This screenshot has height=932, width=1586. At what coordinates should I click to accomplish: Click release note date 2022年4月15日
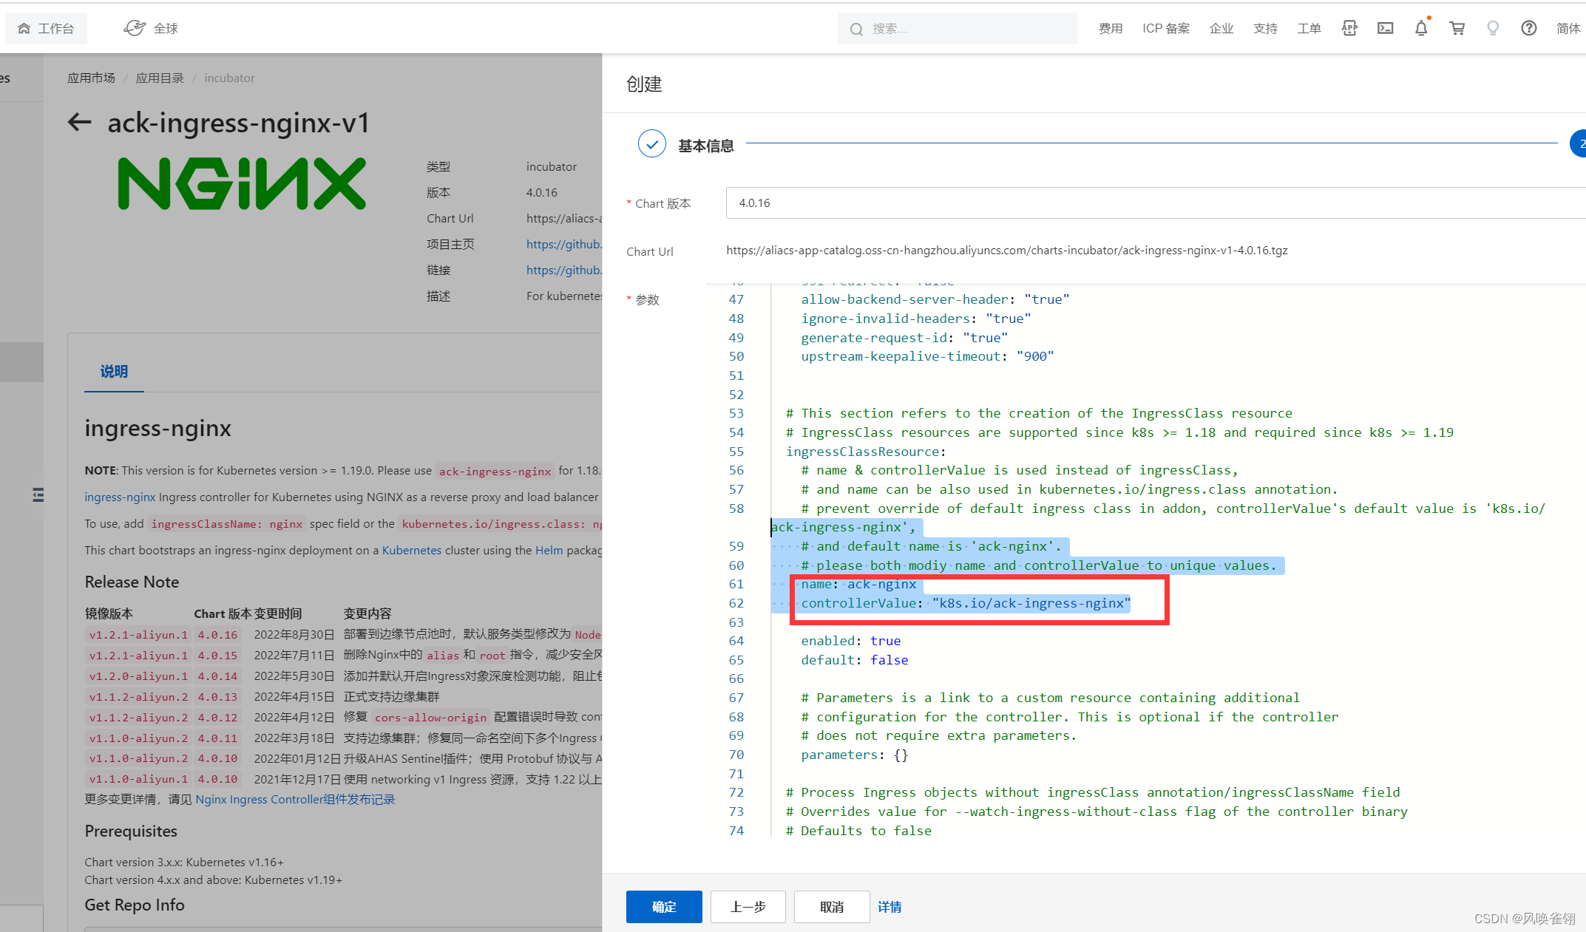pos(294,696)
